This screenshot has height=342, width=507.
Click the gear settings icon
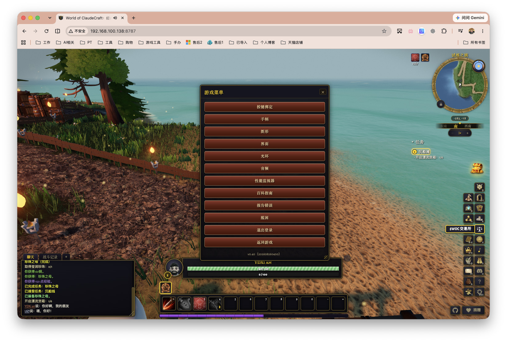pyautogui.click(x=479, y=292)
